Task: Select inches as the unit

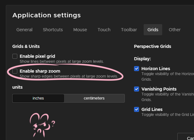Action: tap(38, 98)
